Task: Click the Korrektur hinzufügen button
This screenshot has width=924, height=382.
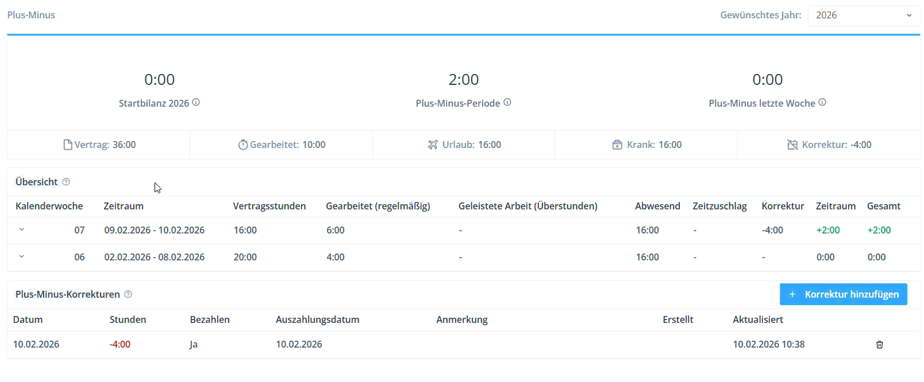Action: pos(843,294)
